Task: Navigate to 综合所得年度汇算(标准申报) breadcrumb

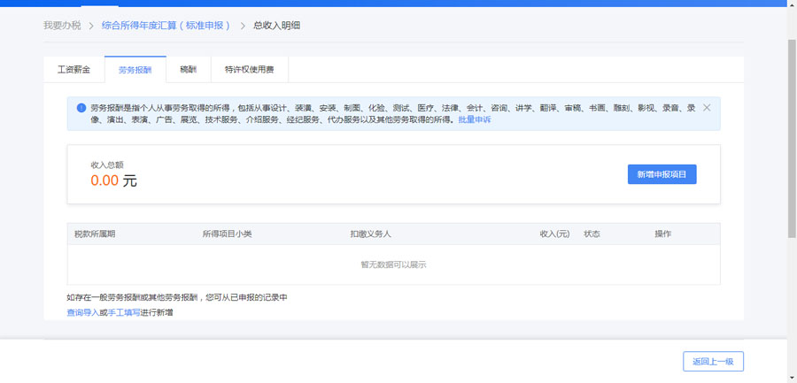Action: [x=166, y=26]
